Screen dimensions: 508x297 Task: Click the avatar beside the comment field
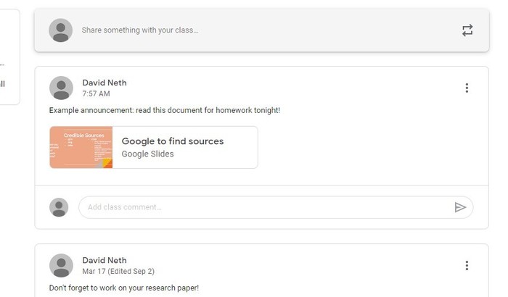59,207
